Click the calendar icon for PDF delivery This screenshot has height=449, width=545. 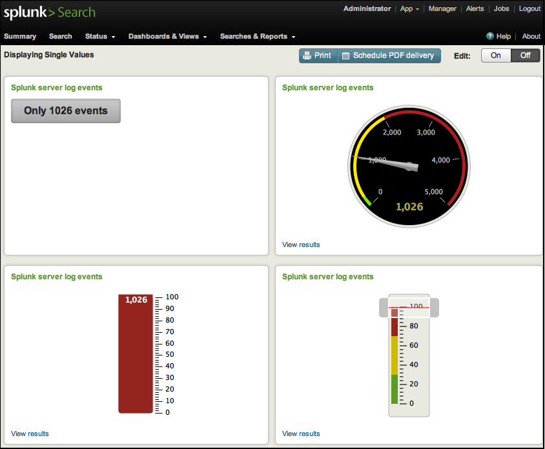(345, 56)
